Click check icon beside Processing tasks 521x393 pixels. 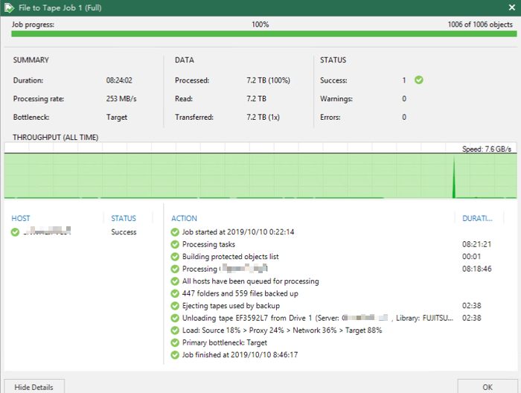click(x=175, y=244)
